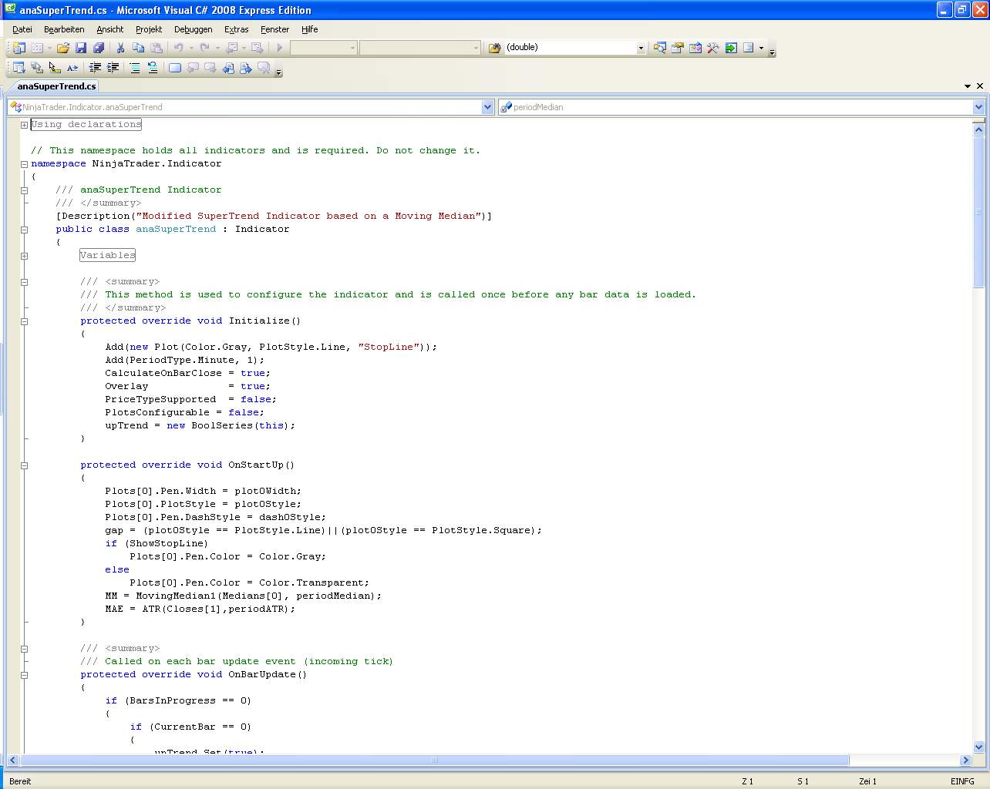Open the Ansicht menu

click(110, 29)
